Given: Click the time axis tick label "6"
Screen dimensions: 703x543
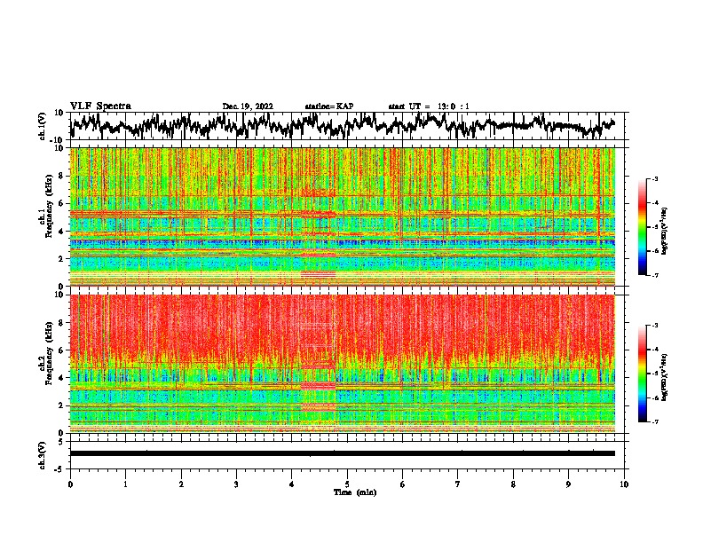Looking at the screenshot, I should [403, 484].
